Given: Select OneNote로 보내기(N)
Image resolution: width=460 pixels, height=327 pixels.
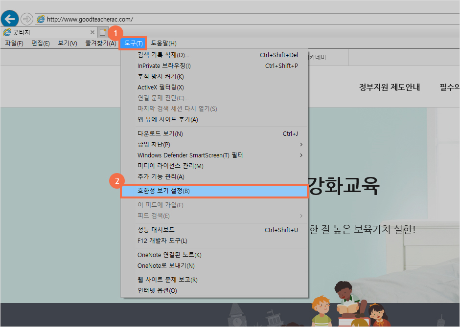Looking at the screenshot, I should point(214,266).
